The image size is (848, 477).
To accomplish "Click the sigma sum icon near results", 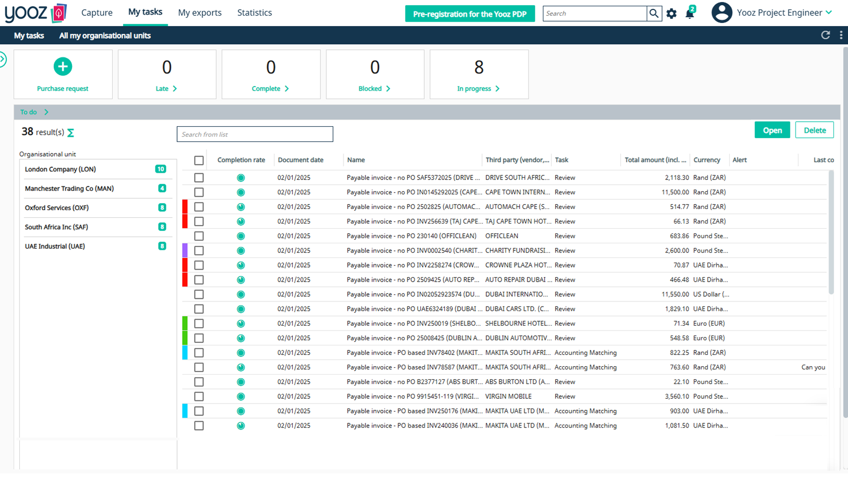I will point(71,132).
